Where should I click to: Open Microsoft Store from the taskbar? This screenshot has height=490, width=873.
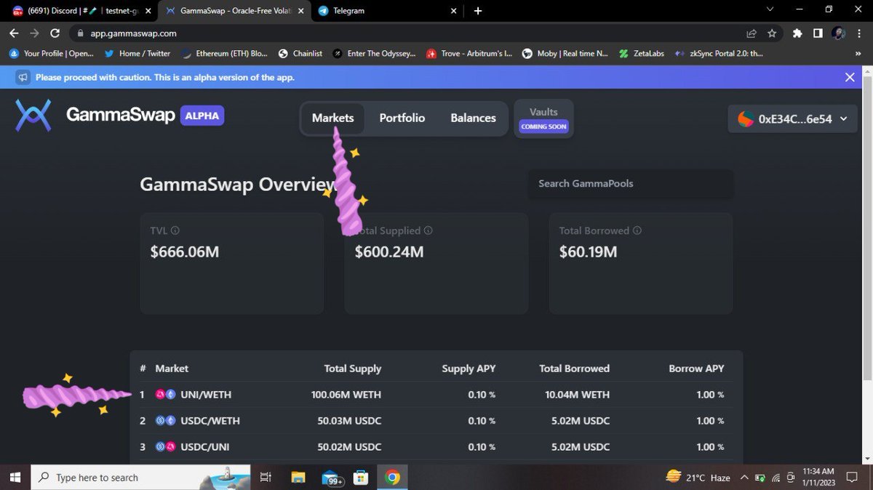tap(361, 478)
